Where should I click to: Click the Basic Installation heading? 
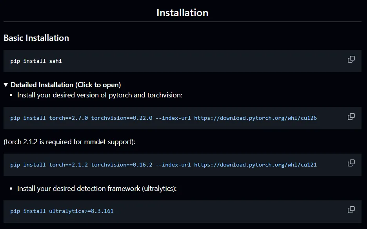(36, 38)
